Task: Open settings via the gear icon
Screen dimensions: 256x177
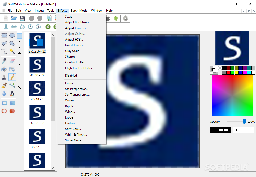Action: click(125, 18)
